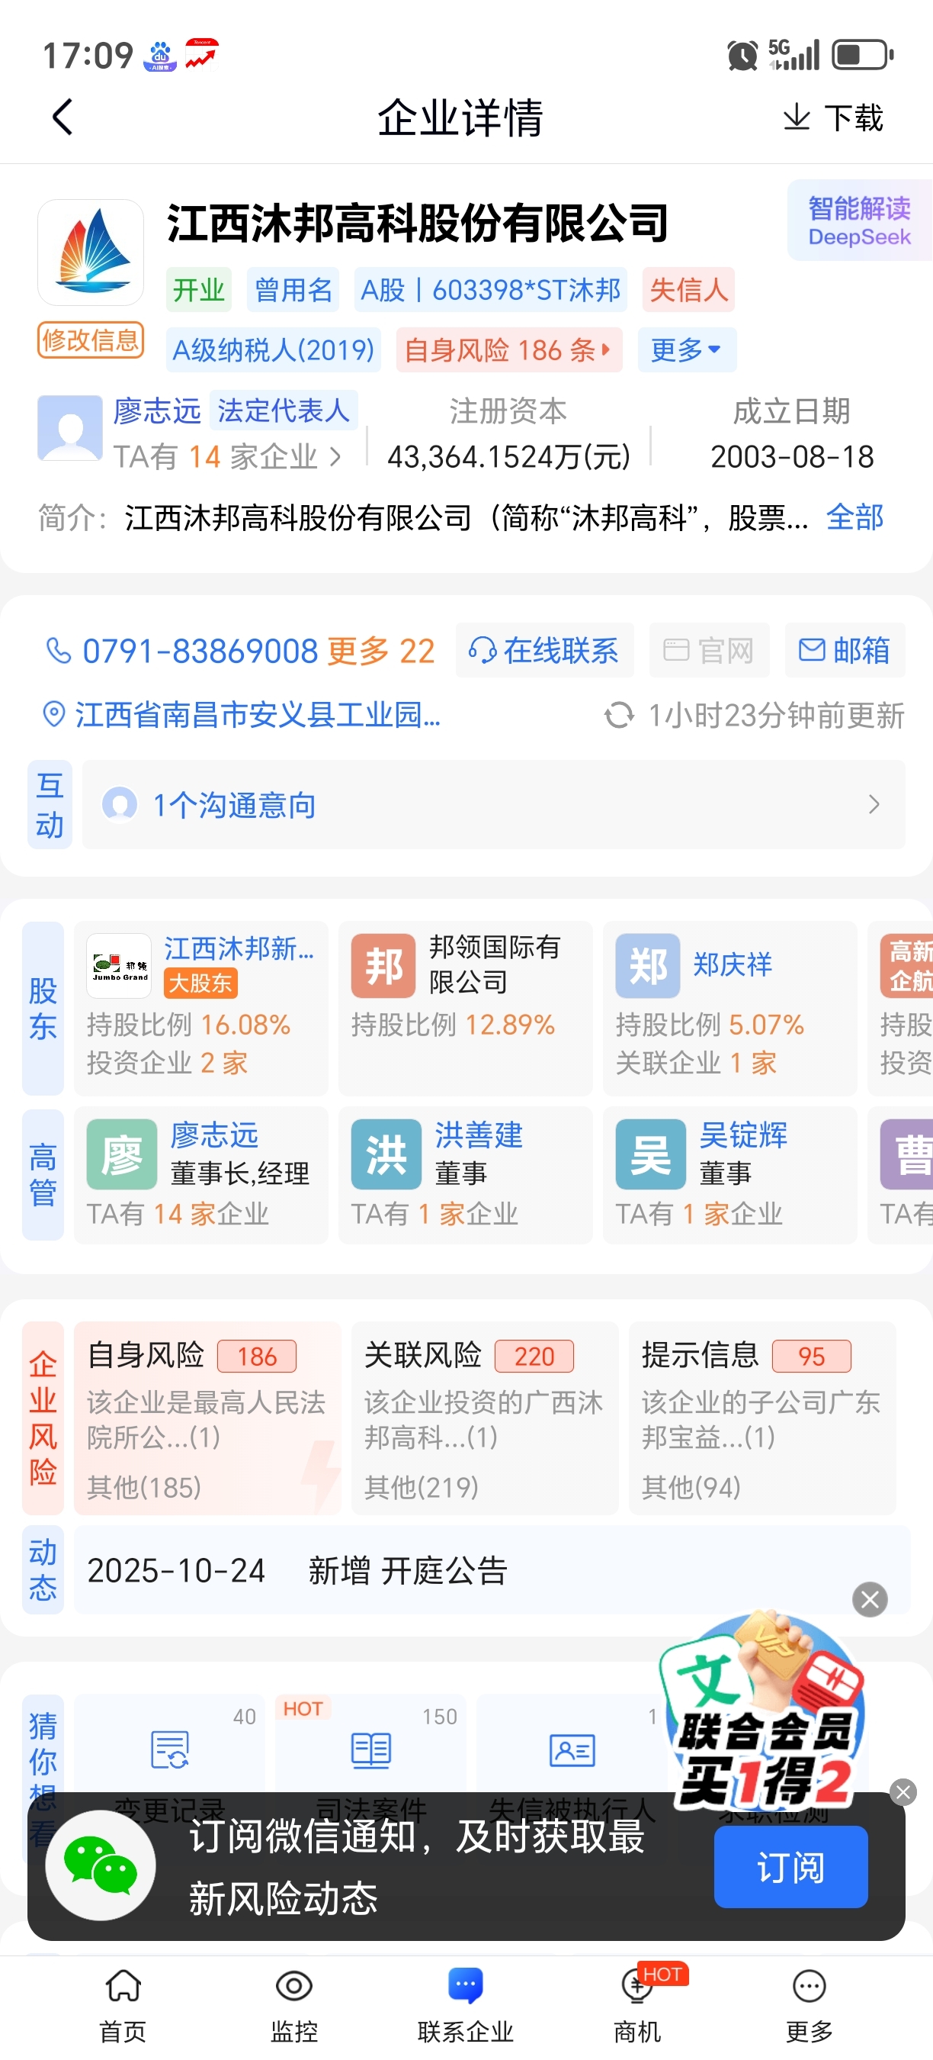
Task: Tap 企业风险 side label
Action: [x=43, y=1417]
